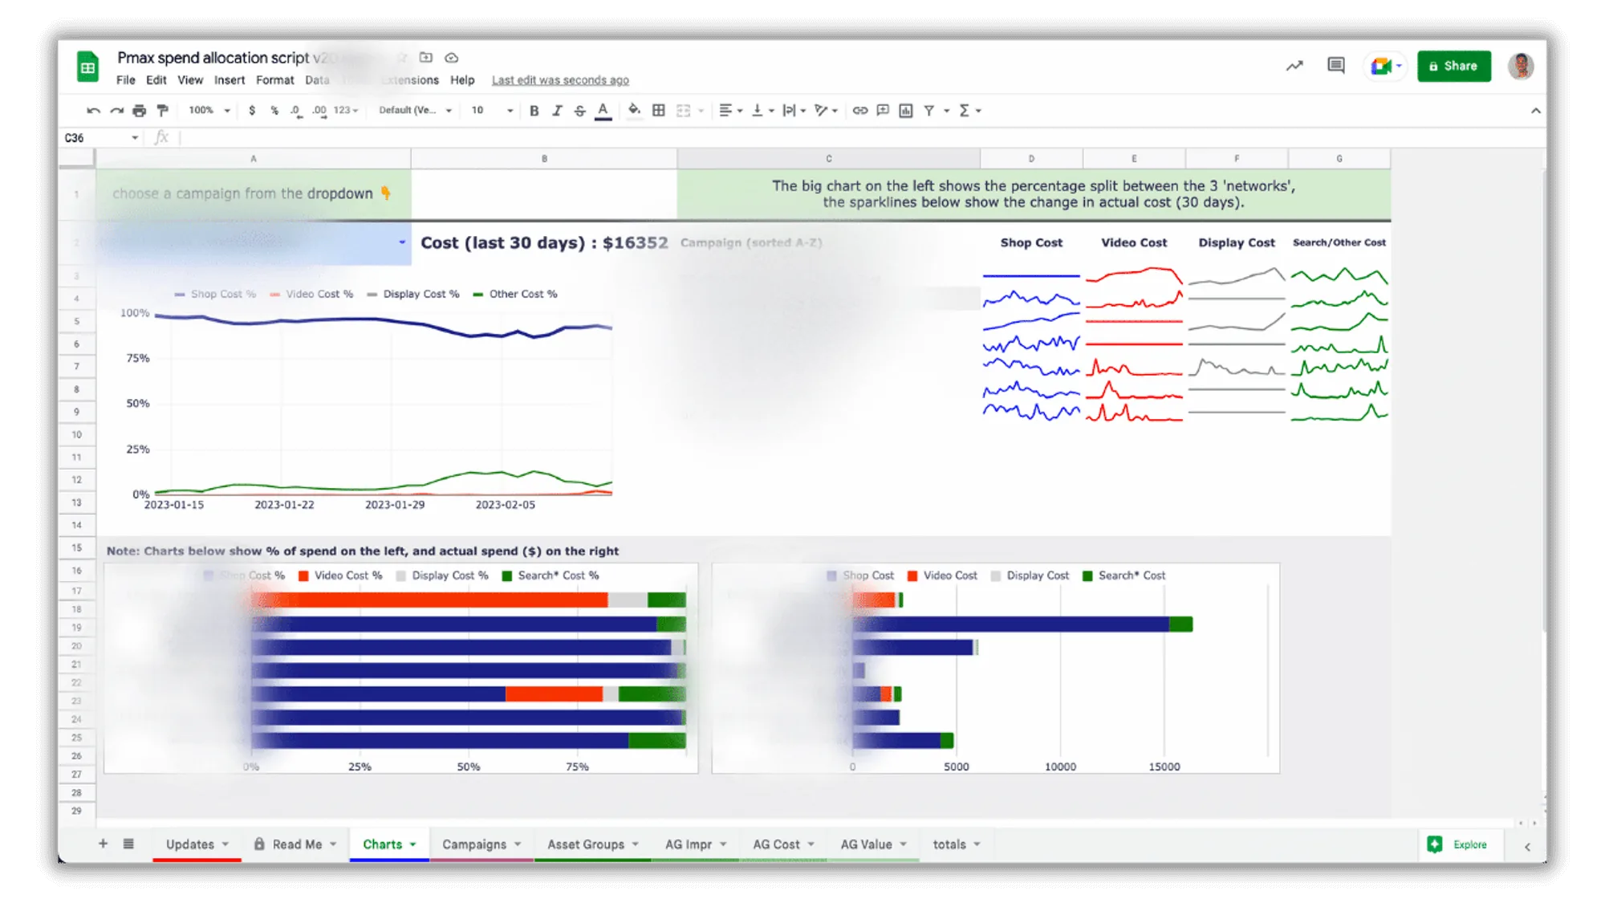The image size is (1605, 903).
Task: Click the undo icon in toolbar
Action: [94, 111]
